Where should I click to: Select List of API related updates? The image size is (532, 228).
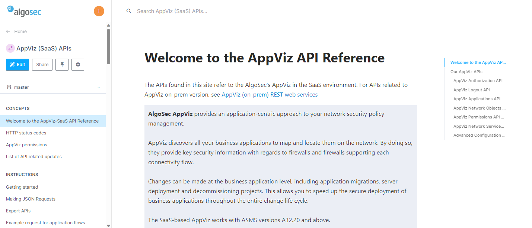click(x=34, y=157)
